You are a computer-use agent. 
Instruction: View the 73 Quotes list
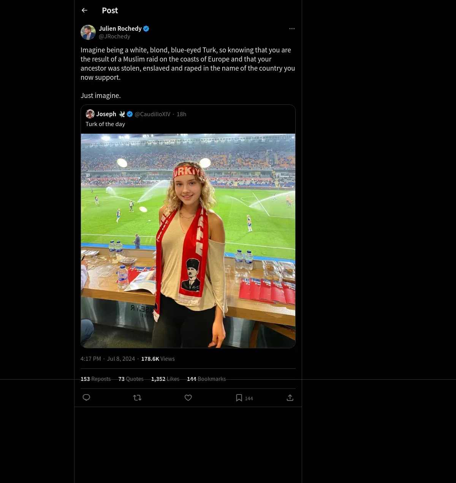(x=131, y=379)
